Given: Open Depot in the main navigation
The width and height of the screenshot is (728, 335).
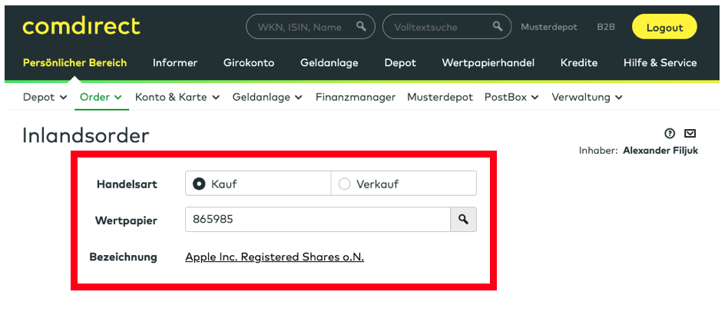Looking at the screenshot, I should (400, 63).
